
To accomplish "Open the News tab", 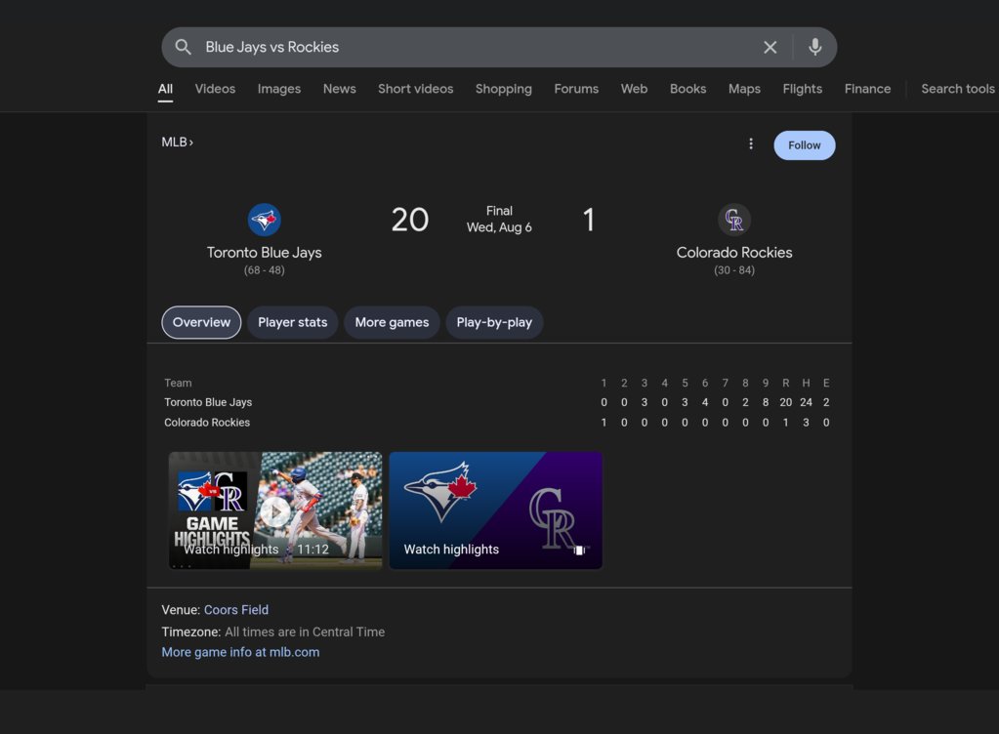I will tap(340, 89).
